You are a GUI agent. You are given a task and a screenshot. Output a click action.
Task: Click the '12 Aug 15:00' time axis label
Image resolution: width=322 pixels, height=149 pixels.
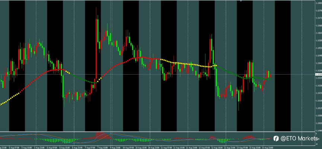(x=217, y=148)
